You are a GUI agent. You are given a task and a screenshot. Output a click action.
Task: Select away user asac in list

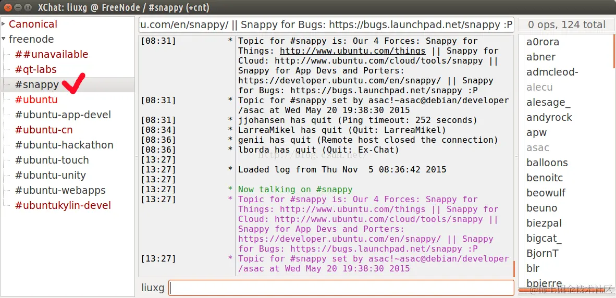[x=538, y=147]
